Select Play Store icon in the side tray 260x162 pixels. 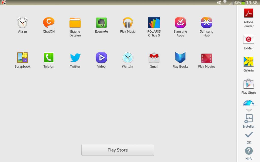click(x=249, y=84)
